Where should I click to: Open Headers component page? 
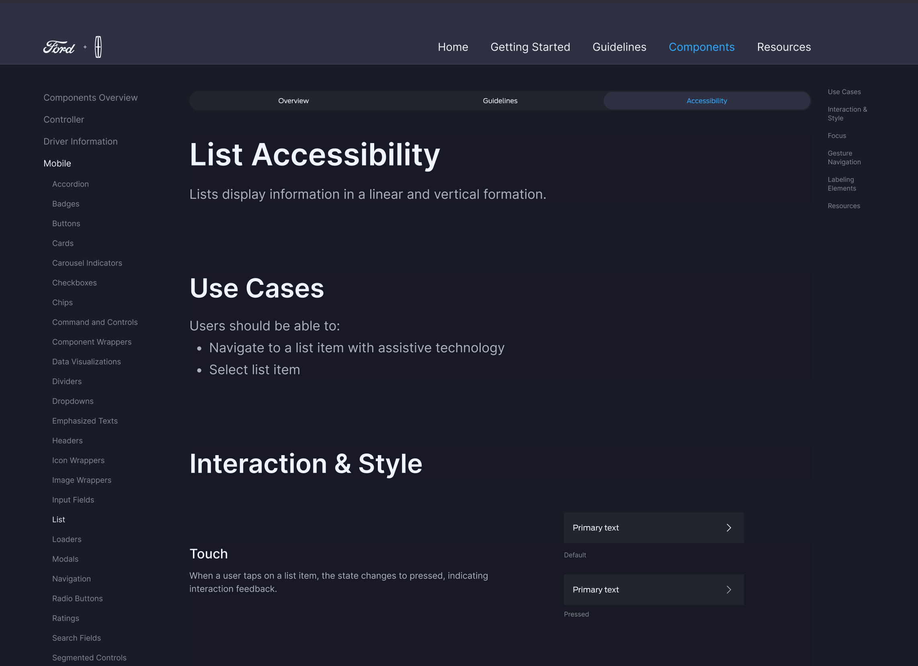click(x=67, y=441)
